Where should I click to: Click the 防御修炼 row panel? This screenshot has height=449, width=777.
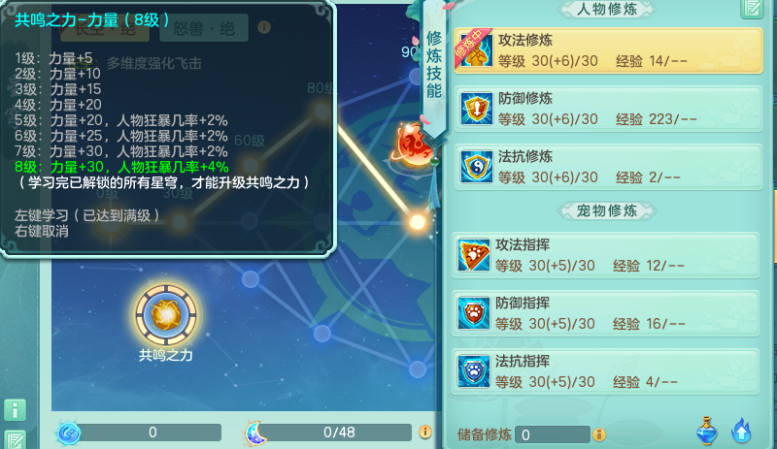pos(609,109)
